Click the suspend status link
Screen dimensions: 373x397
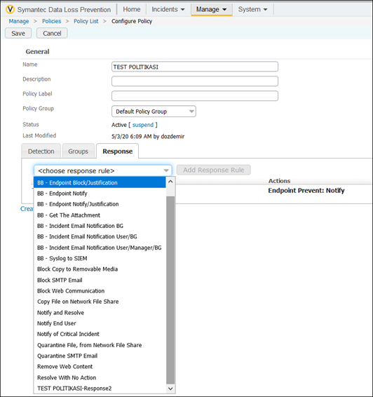point(143,125)
